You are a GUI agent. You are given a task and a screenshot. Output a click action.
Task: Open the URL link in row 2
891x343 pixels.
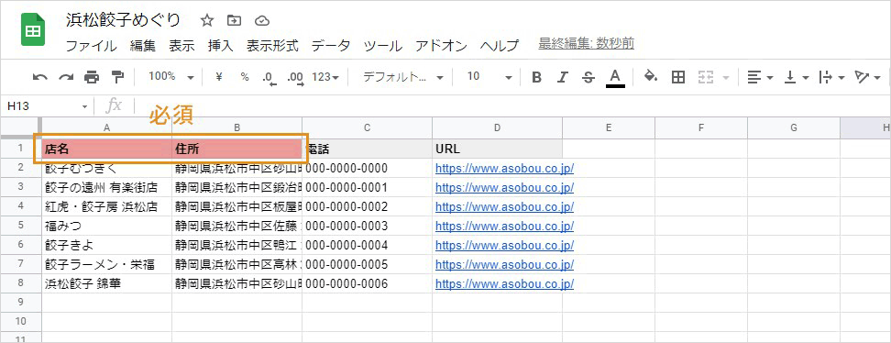tap(504, 169)
